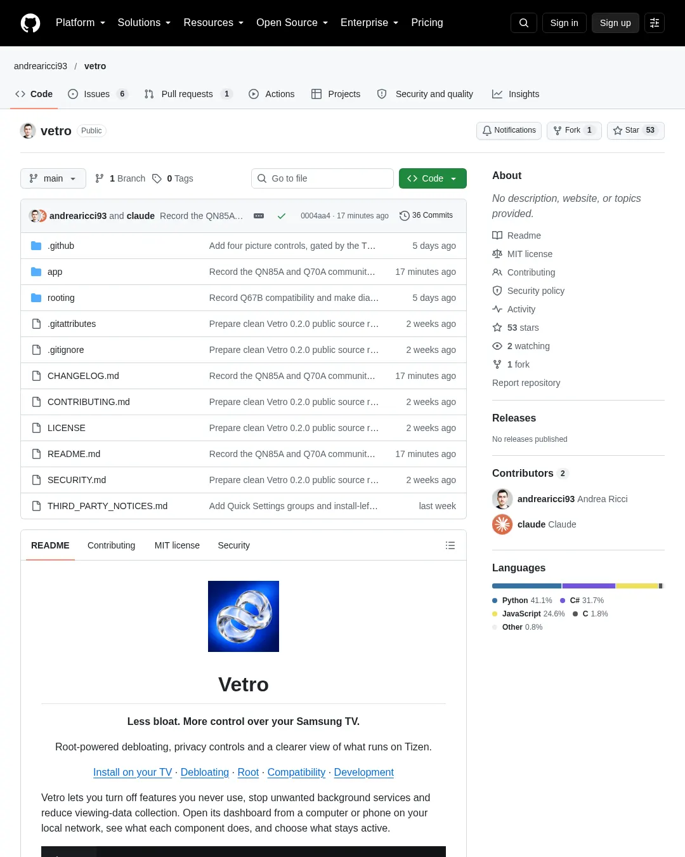The width and height of the screenshot is (685, 857).
Task: Click the C# purple segment of languages bar
Action: pos(589,586)
